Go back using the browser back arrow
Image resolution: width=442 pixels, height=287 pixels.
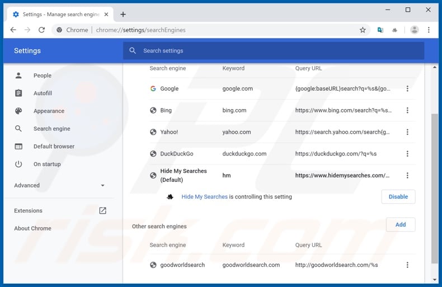pyautogui.click(x=13, y=30)
